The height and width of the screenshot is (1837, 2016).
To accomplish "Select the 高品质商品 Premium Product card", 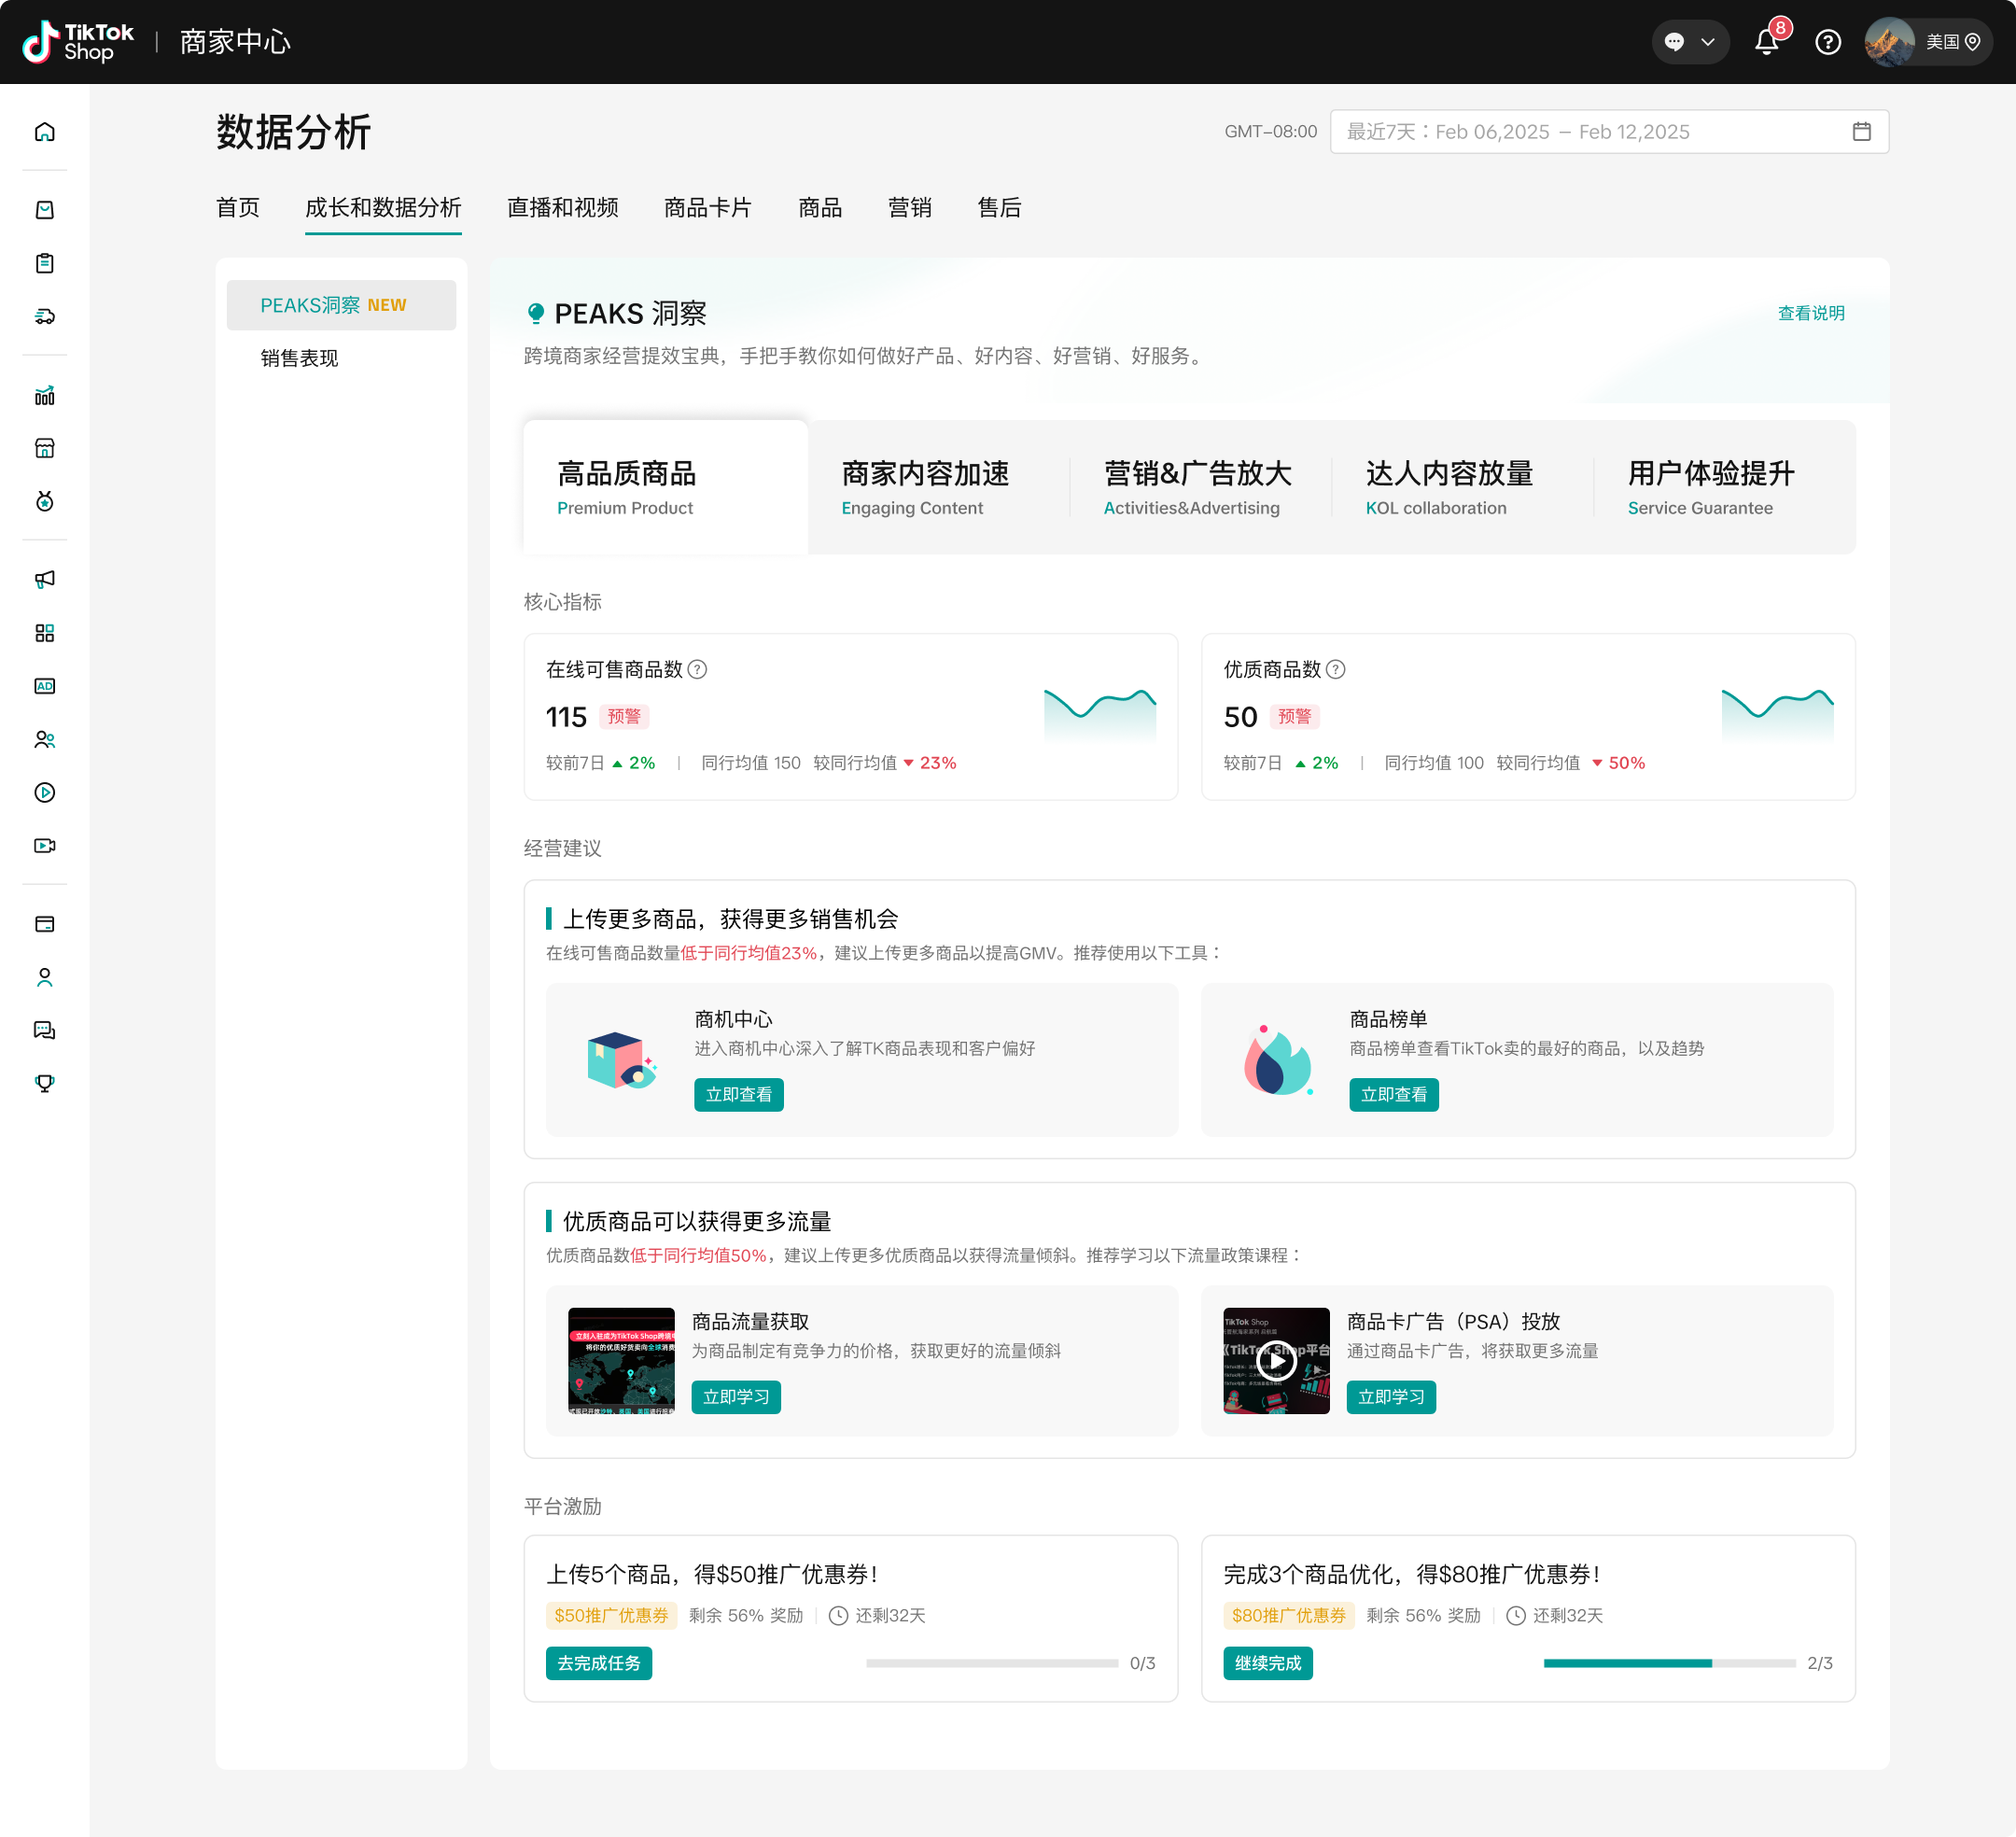I will tap(664, 487).
